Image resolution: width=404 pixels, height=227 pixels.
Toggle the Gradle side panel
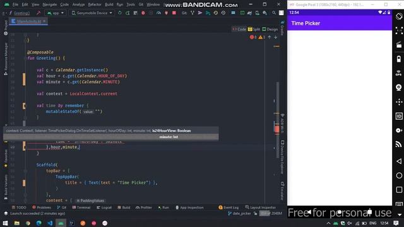point(282,28)
